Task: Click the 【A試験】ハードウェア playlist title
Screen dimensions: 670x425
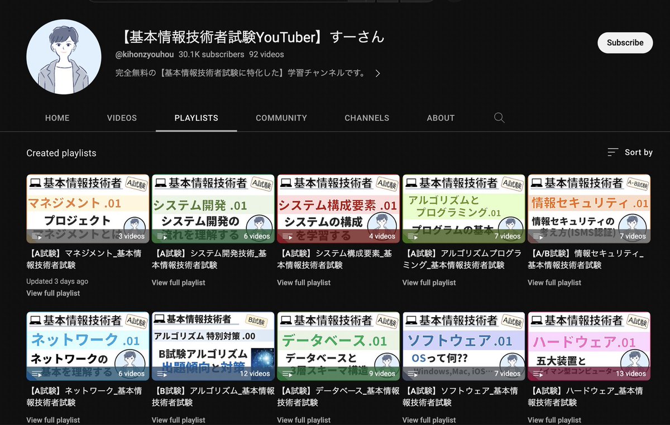Action: [586, 397]
